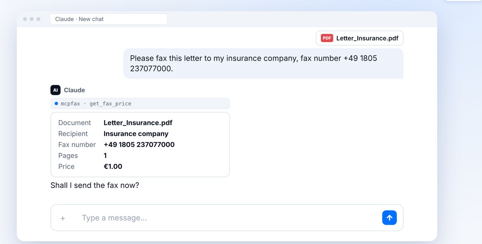Click the user's fax request message bubble

[x=263, y=63]
